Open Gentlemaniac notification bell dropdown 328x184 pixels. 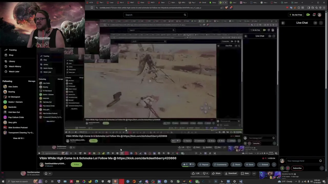(48, 173)
